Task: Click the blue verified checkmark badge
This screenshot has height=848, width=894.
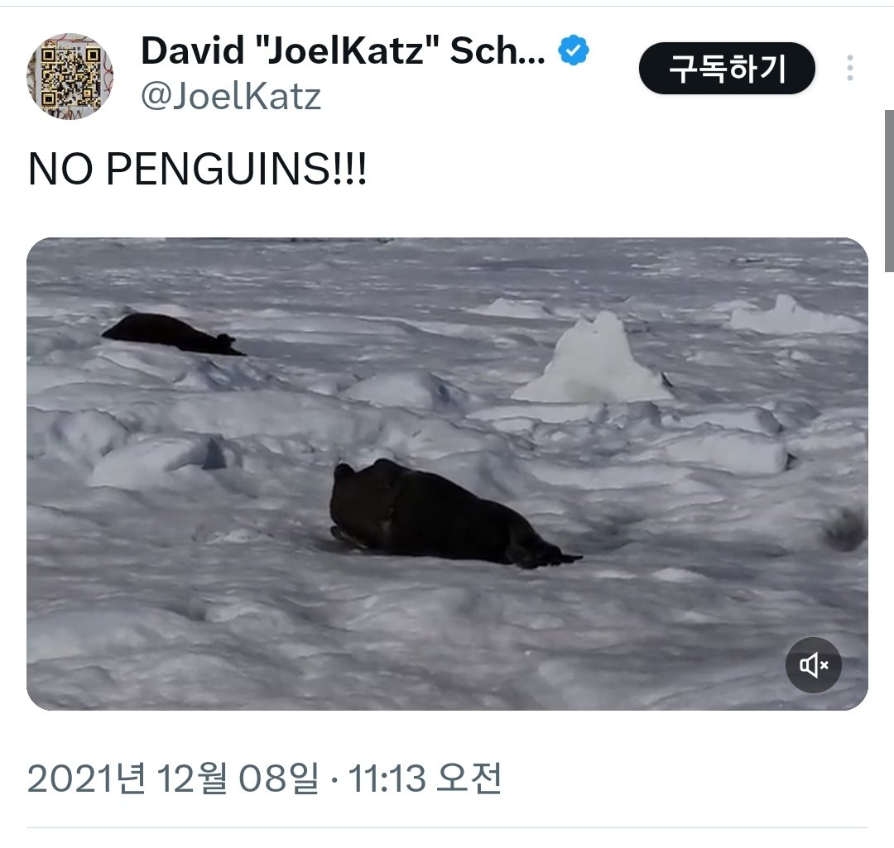Action: (573, 50)
